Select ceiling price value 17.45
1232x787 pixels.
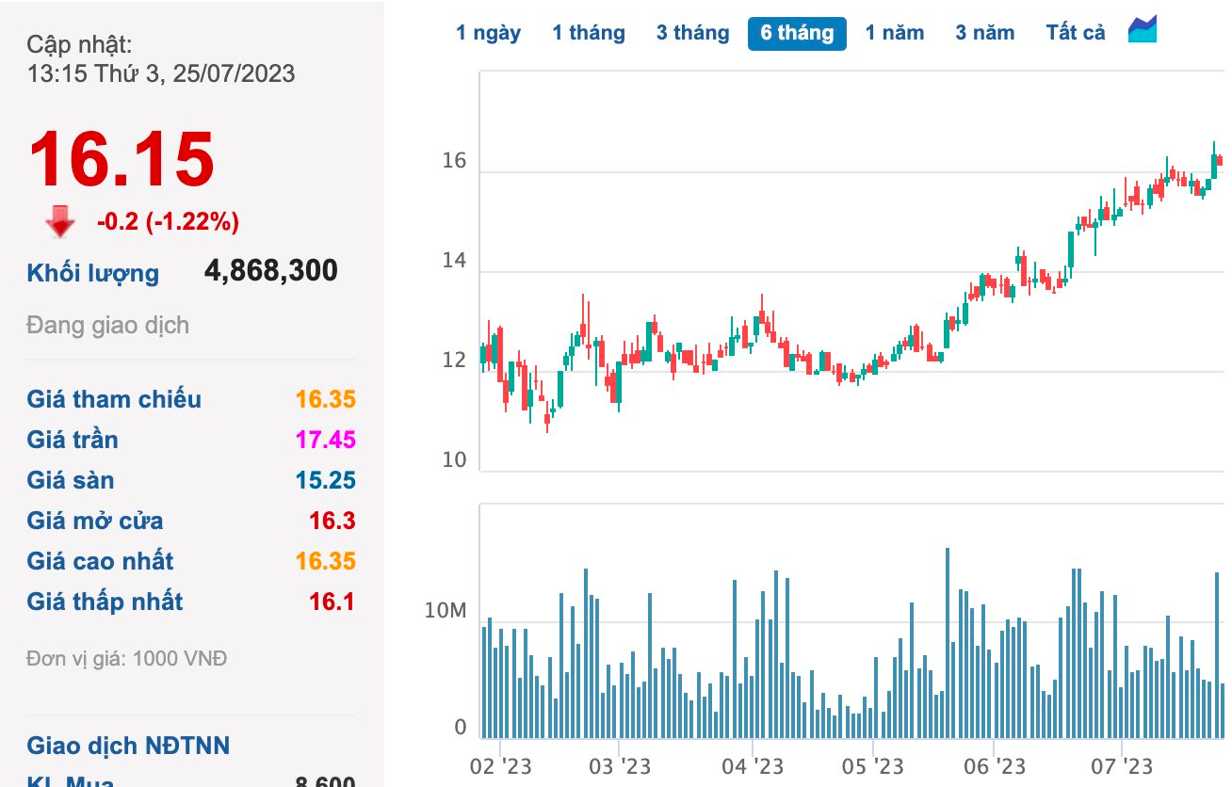pyautogui.click(x=326, y=440)
